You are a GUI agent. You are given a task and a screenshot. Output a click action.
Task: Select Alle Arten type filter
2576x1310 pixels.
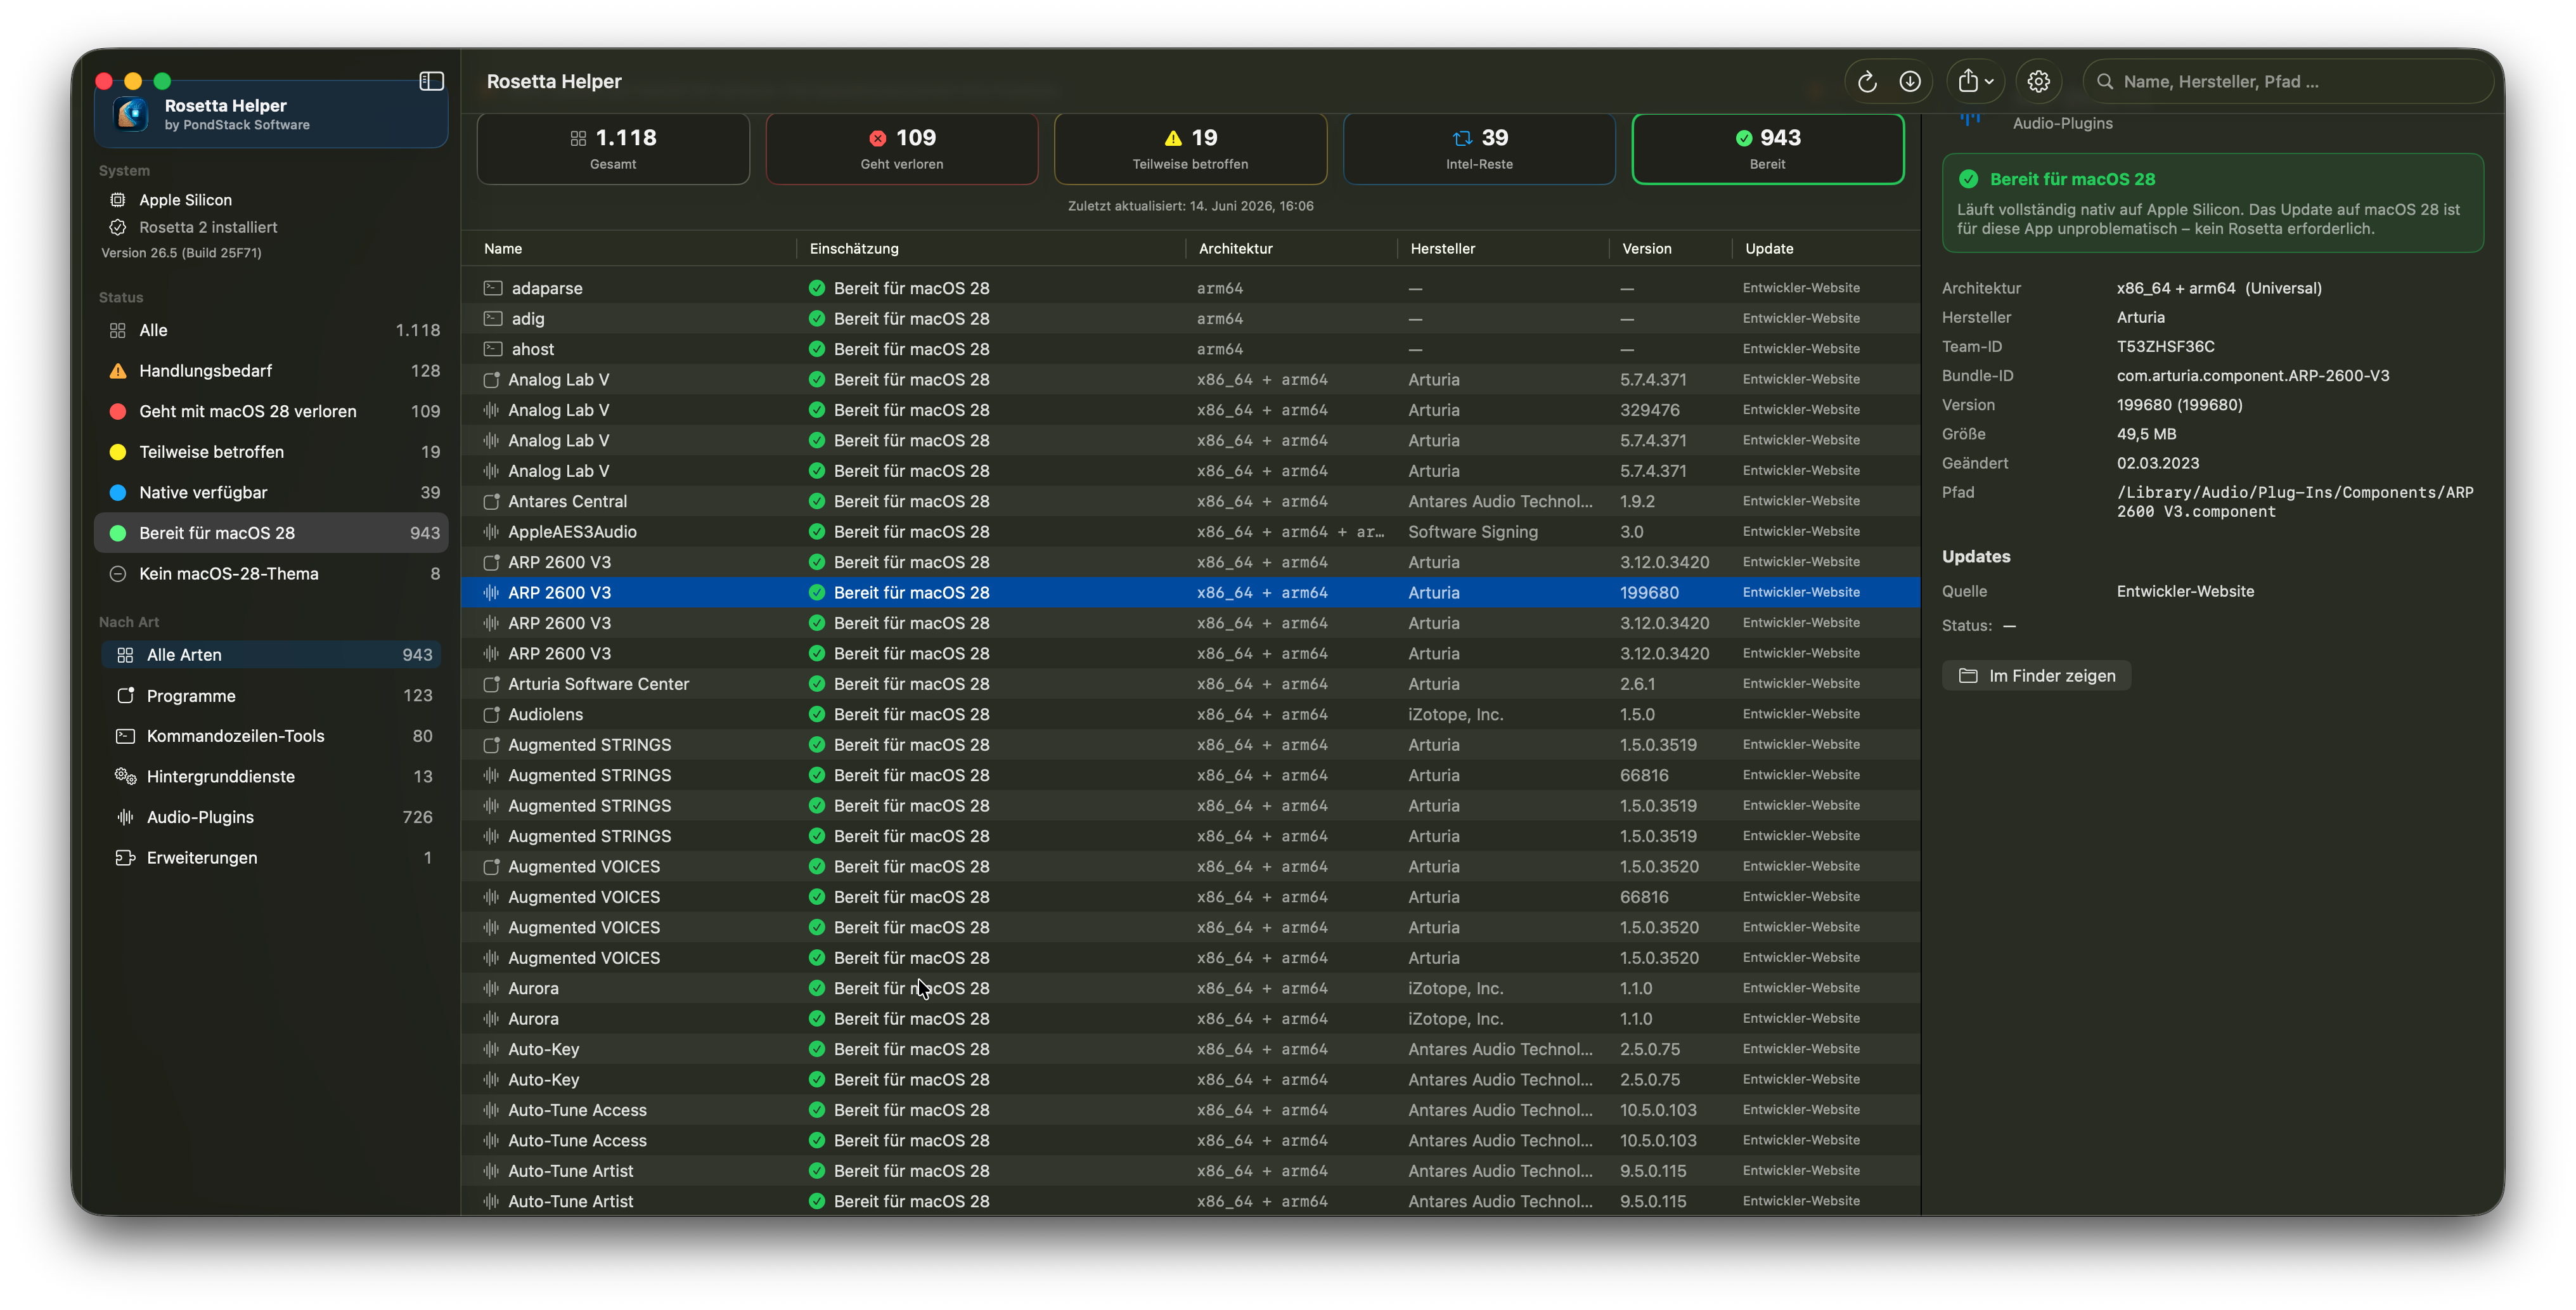[271, 655]
